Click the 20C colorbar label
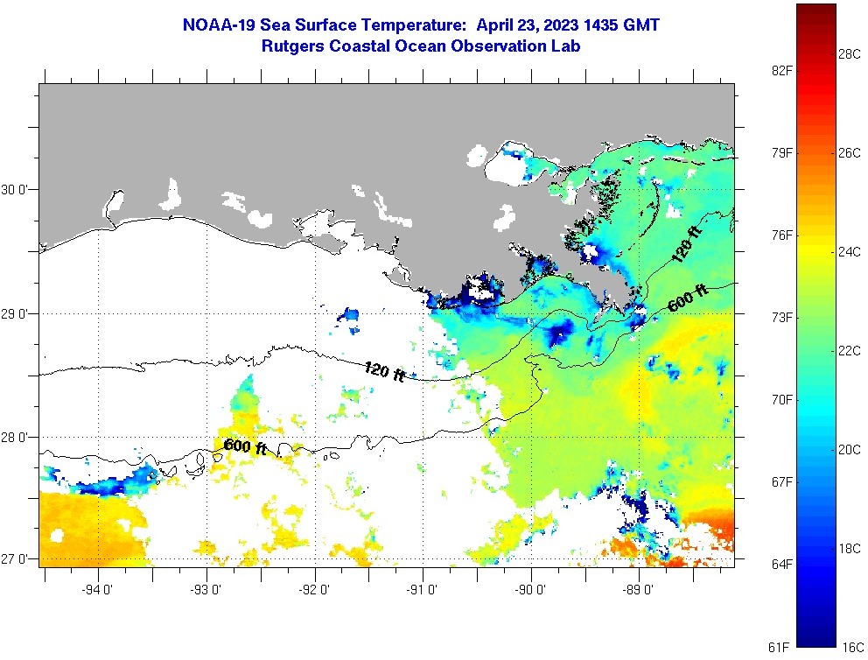 tap(850, 450)
